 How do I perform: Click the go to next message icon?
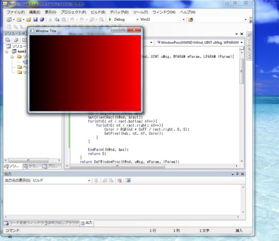coord(111,181)
